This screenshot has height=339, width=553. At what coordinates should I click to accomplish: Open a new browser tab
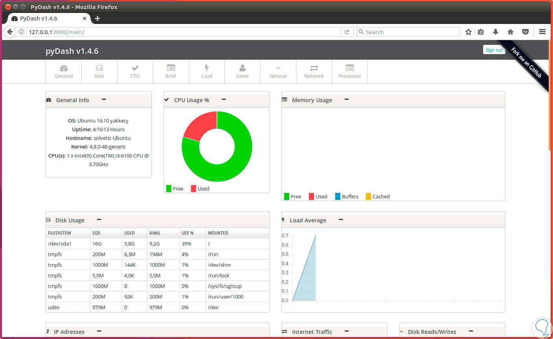pyautogui.click(x=97, y=18)
